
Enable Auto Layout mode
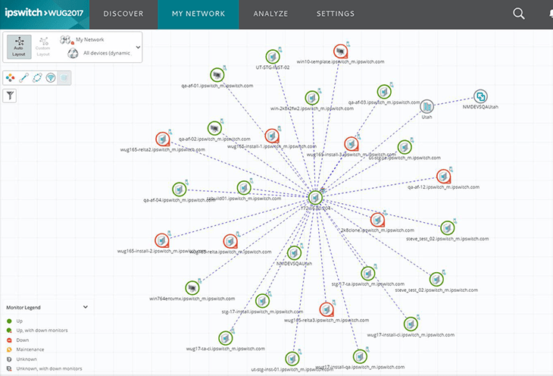coord(19,46)
